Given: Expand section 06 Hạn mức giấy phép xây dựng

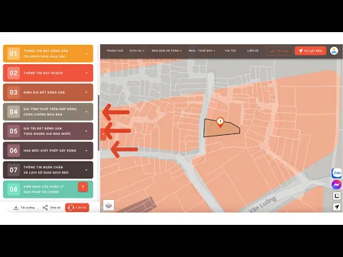Looking at the screenshot, I should (48, 151).
